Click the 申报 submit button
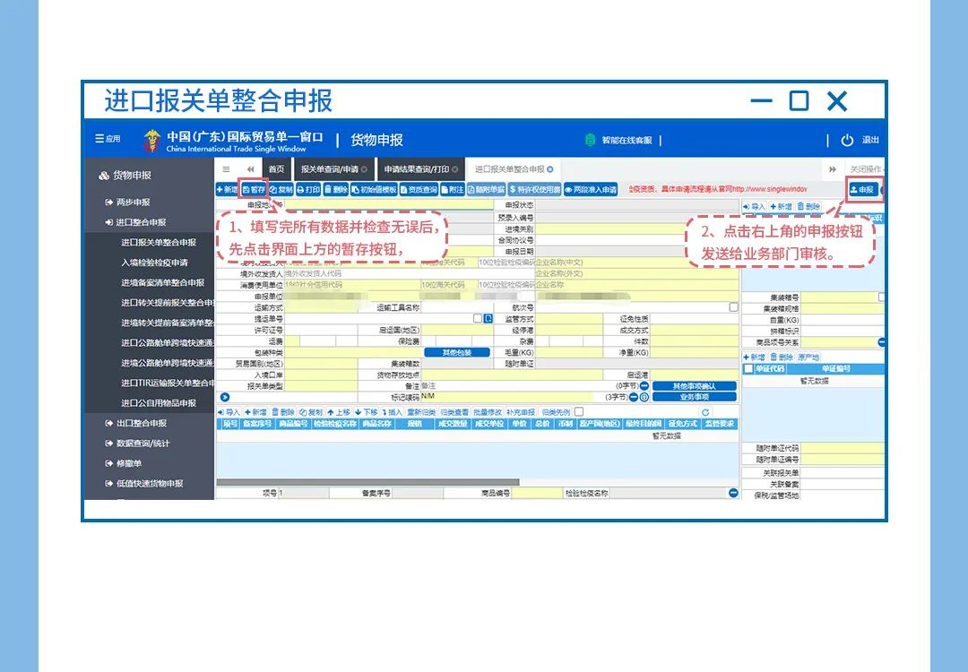The width and height of the screenshot is (968, 672). point(862,189)
